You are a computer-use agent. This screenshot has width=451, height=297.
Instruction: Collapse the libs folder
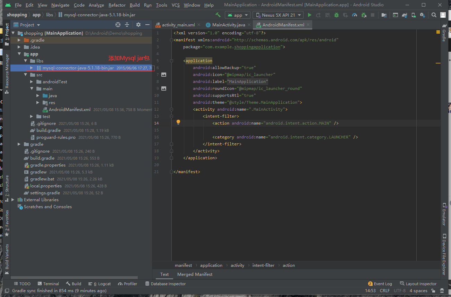[25, 61]
